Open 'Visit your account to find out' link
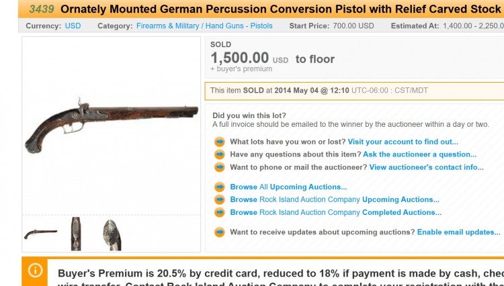 403,142
